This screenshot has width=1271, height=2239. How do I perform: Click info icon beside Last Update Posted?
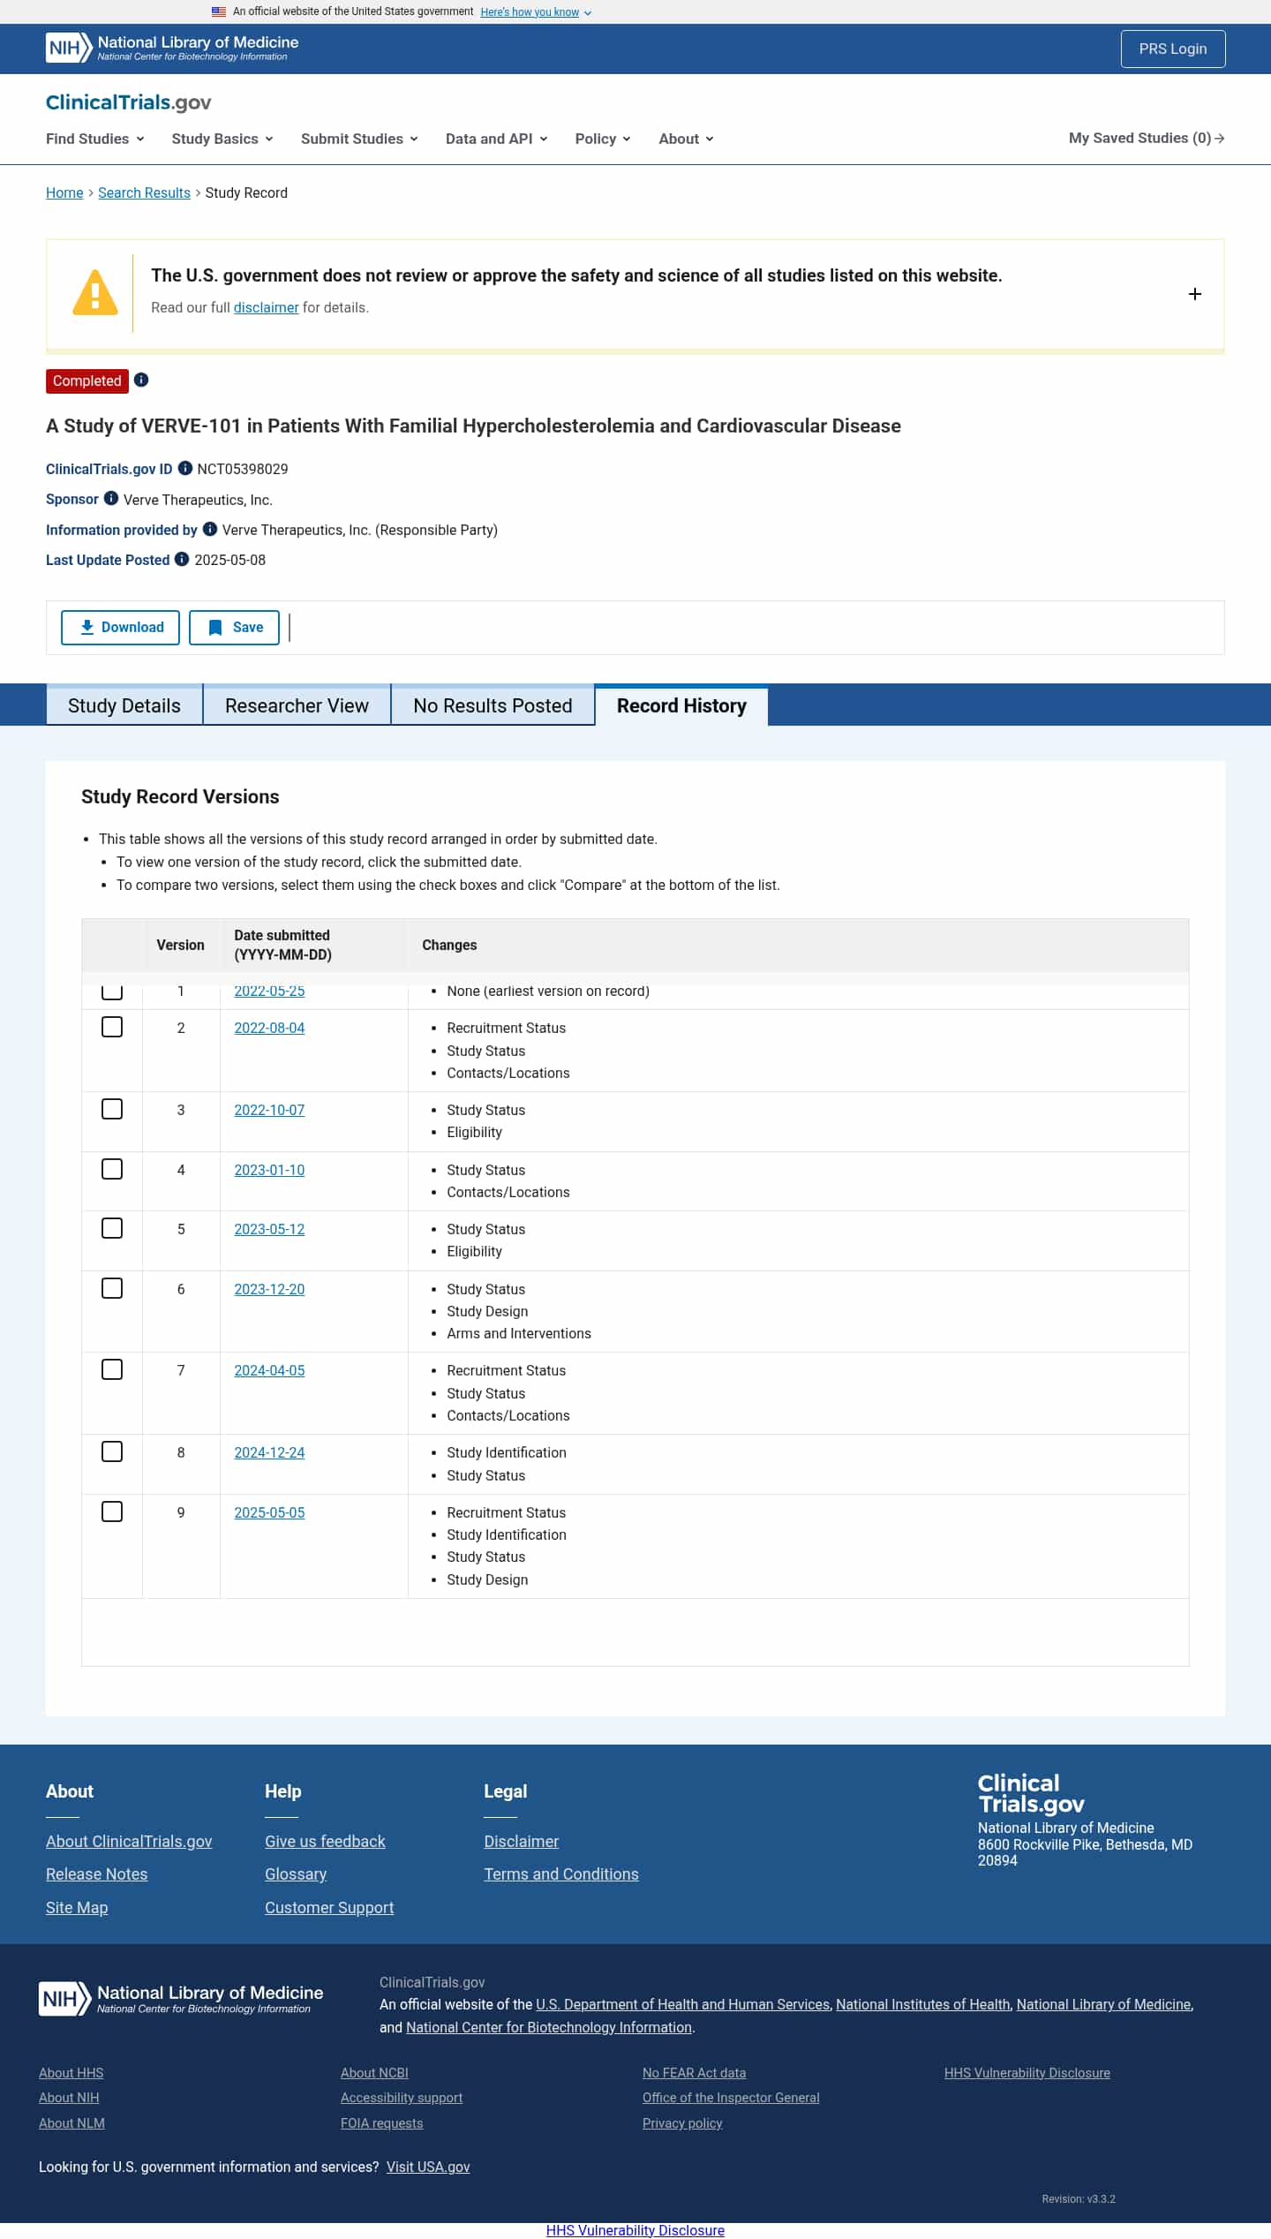182,559
